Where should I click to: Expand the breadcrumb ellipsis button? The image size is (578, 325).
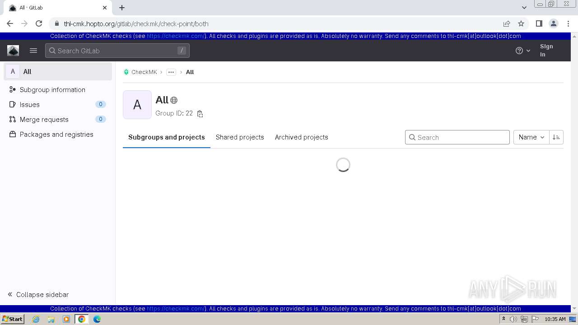point(171,72)
